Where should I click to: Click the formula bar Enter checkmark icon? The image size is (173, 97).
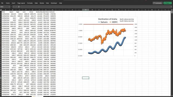click(16, 7)
